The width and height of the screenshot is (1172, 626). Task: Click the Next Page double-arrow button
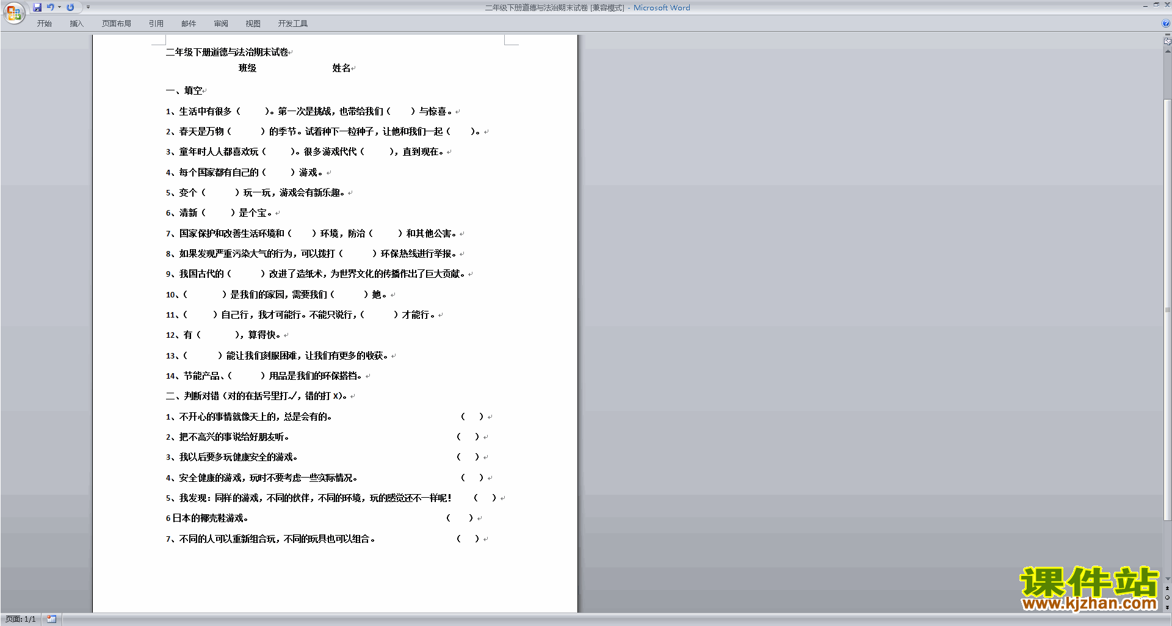[x=1167, y=608]
